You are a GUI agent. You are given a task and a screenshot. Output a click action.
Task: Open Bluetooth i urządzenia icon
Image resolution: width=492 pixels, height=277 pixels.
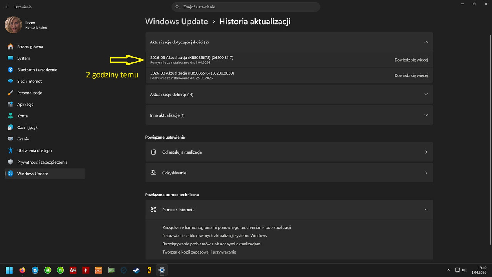pos(10,70)
